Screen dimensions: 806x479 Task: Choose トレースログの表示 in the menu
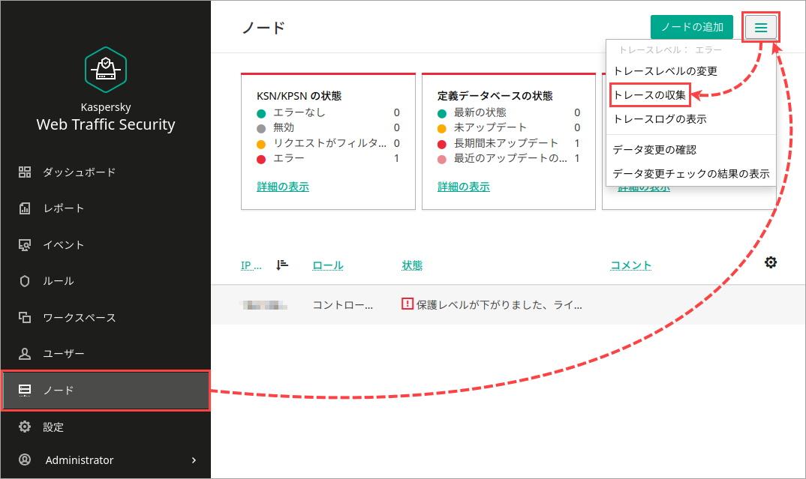click(660, 118)
